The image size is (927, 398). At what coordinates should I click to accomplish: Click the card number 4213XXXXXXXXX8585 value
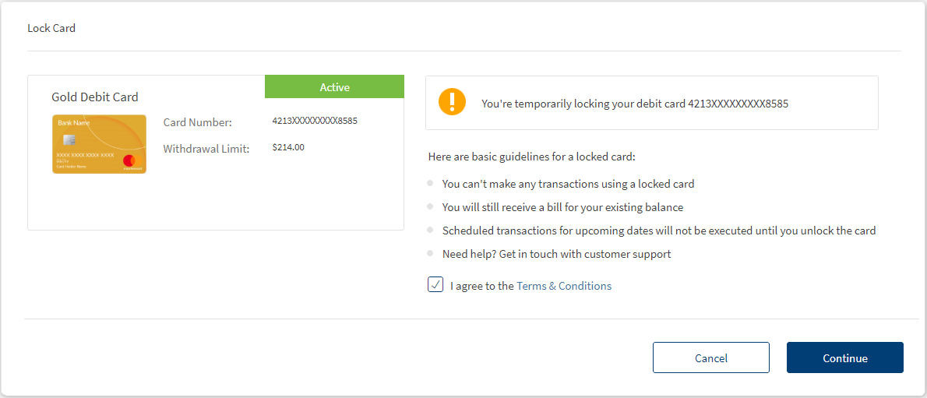point(315,121)
